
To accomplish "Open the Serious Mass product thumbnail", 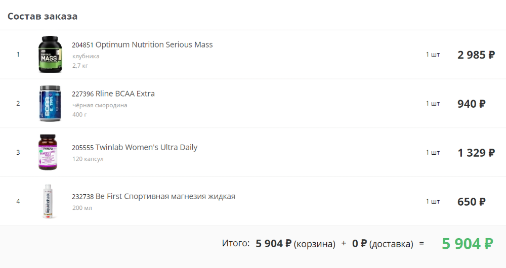I will pyautogui.click(x=50, y=54).
